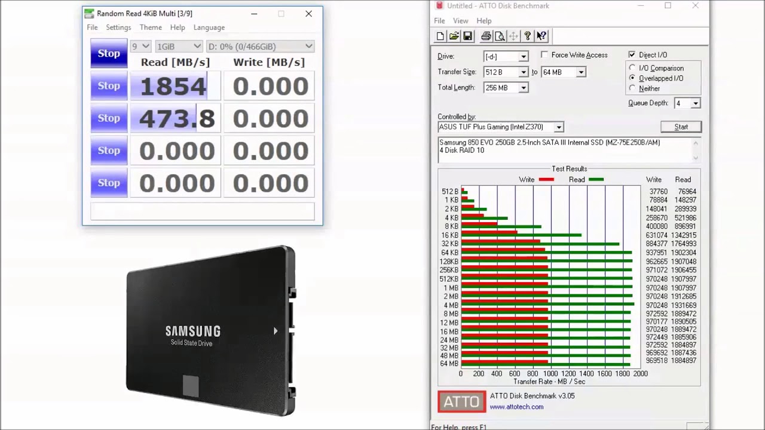Click the New file icon in ATTO toolbar

[x=440, y=36]
